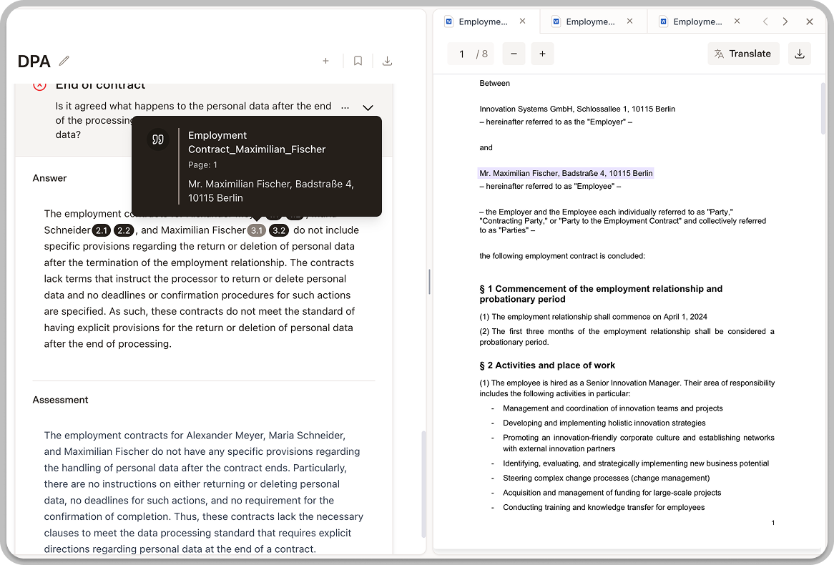
Task: Click the plus icon in the DPA toolbar
Action: coord(325,61)
